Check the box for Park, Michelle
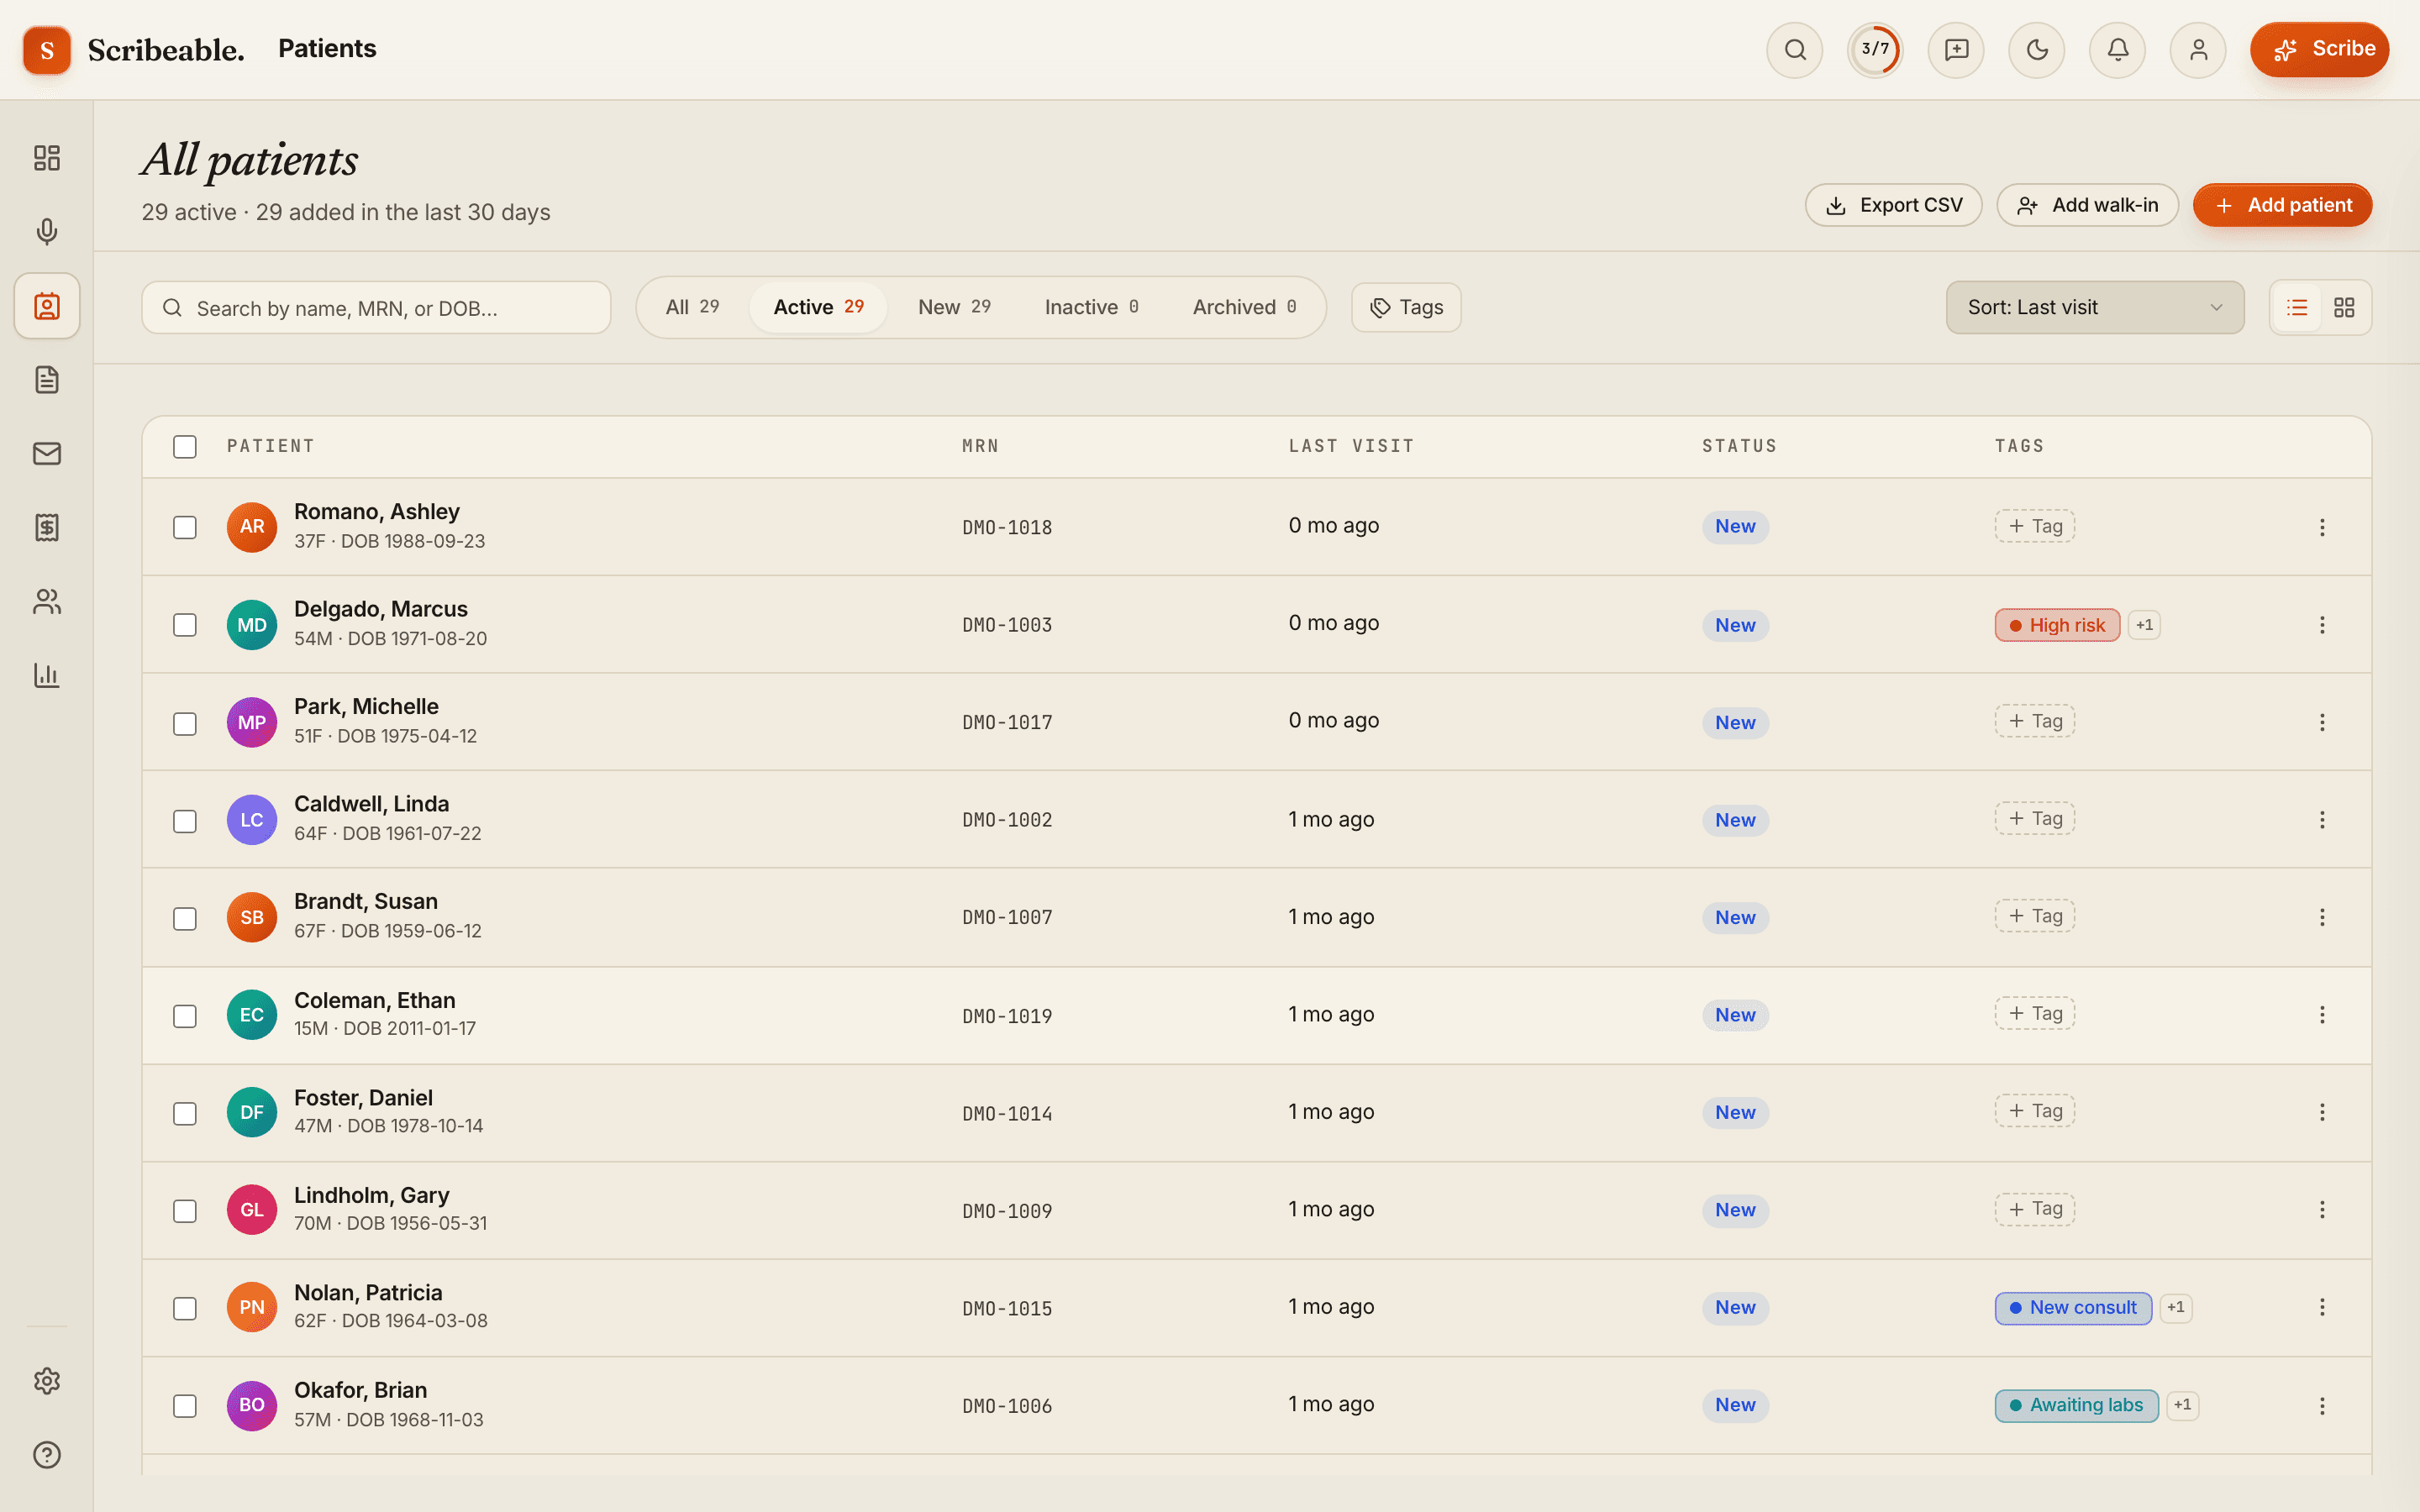Screen dimensions: 2420x1512 pos(185,723)
